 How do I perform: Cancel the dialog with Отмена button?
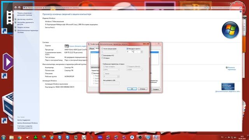tap(142, 89)
